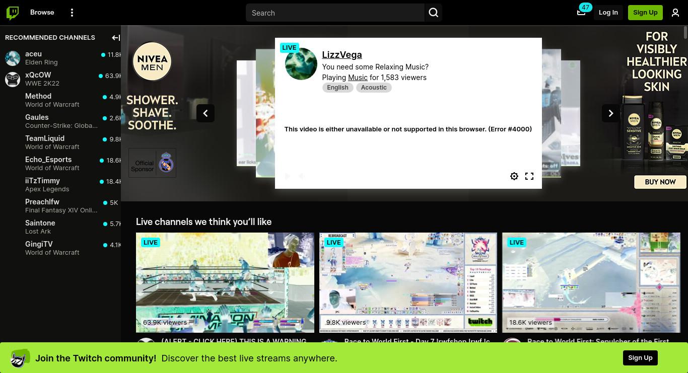The image size is (688, 373).
Task: Click the search magnifier button
Action: pos(434,13)
